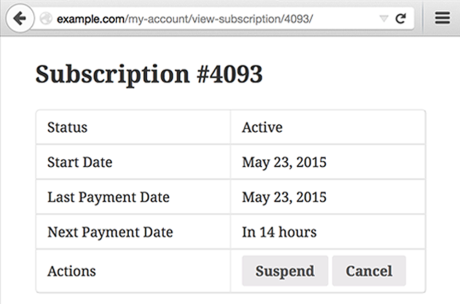
Task: Click the Active status value
Action: pyautogui.click(x=262, y=127)
